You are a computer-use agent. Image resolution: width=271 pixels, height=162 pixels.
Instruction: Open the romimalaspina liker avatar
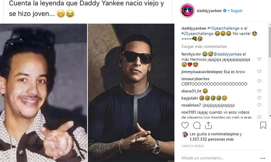click(185, 134)
